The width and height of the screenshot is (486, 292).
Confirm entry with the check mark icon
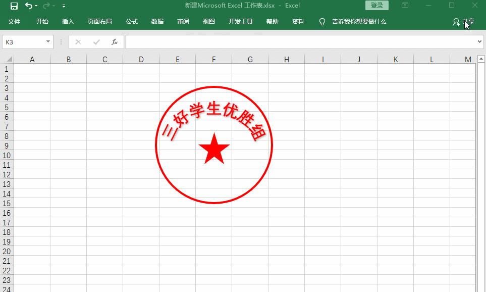pos(96,42)
